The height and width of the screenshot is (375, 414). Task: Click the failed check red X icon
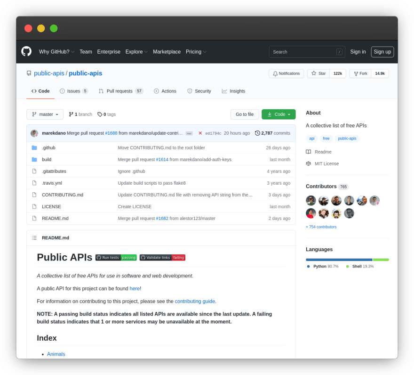pos(200,133)
